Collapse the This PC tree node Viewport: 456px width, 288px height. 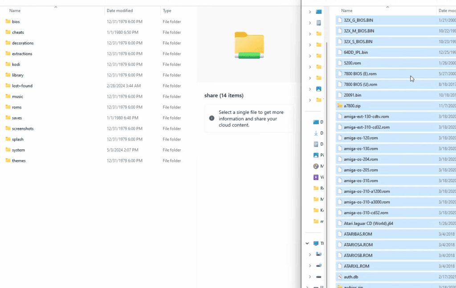307,243
